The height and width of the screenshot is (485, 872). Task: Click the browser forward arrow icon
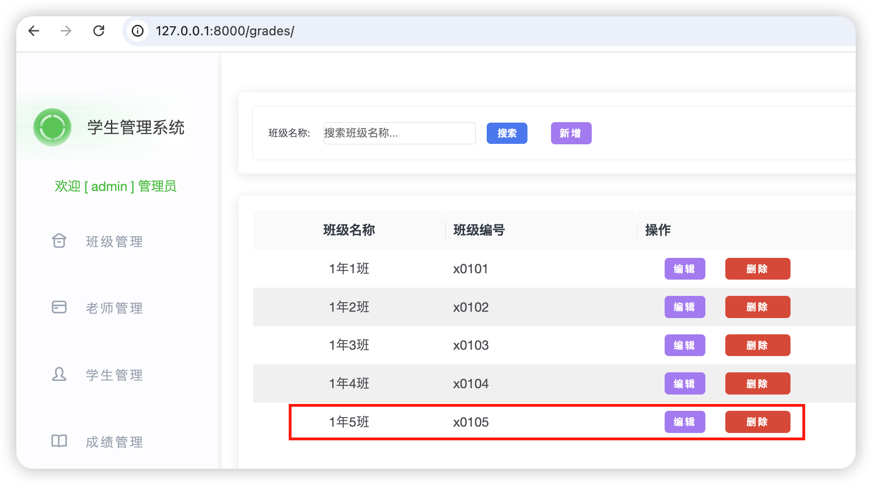pos(66,31)
